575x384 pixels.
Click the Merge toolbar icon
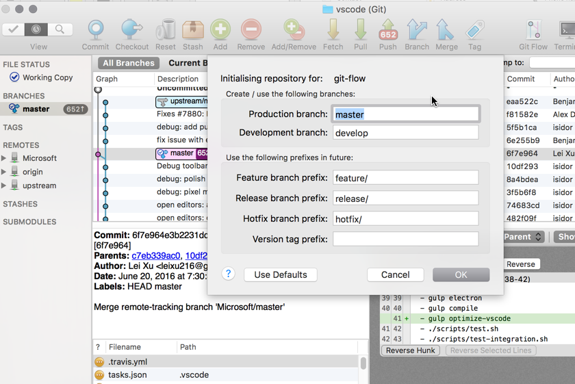(445, 29)
